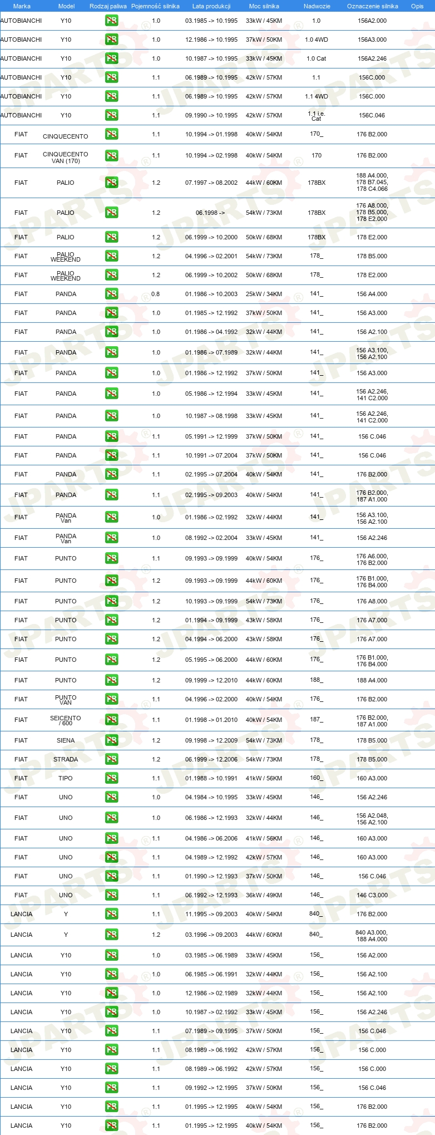Click the Pojemność silnika column header
Screen dimensions: 435x1135
click(155, 6)
